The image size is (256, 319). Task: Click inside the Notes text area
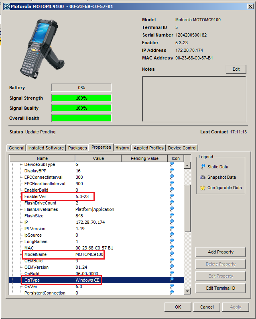click(x=194, y=99)
